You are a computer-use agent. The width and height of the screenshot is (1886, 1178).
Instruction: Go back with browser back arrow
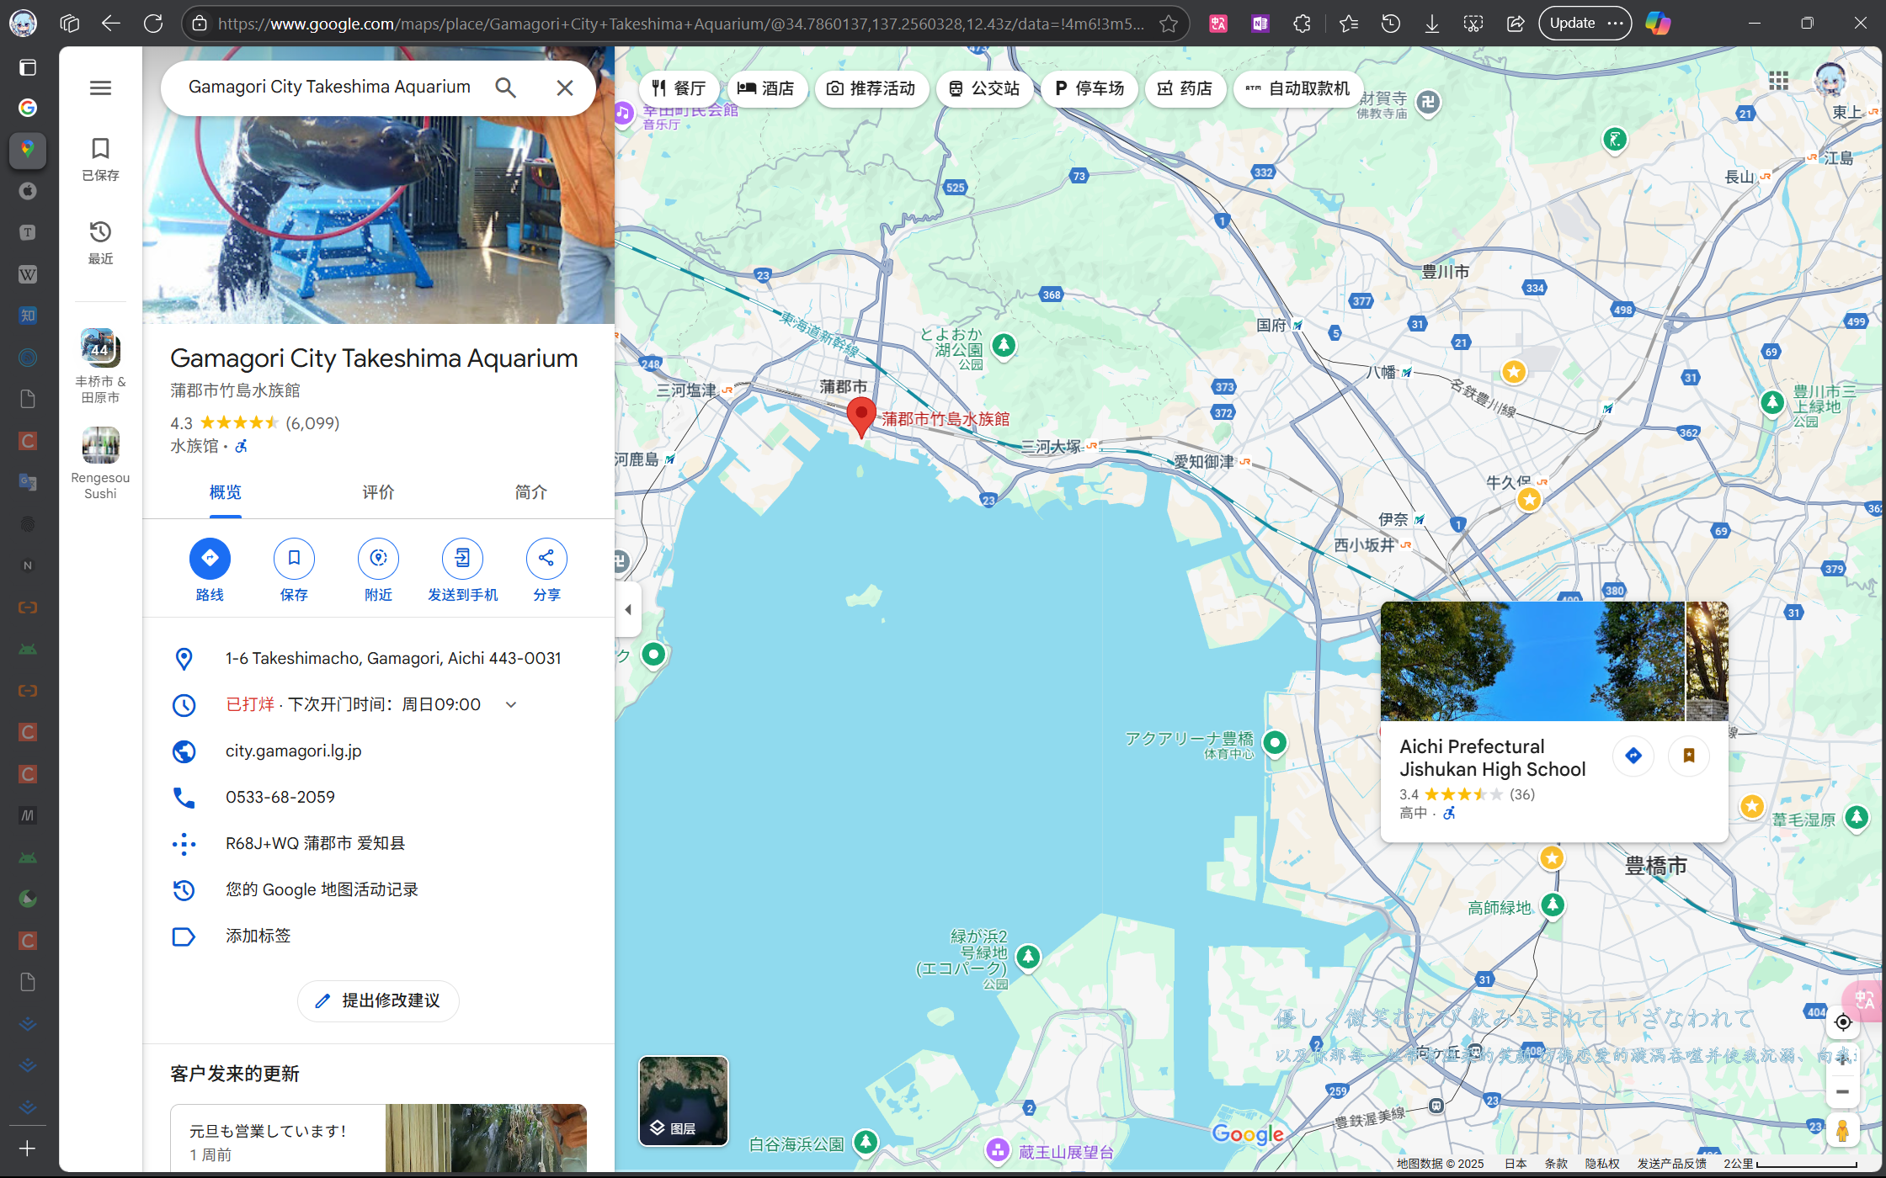111,24
